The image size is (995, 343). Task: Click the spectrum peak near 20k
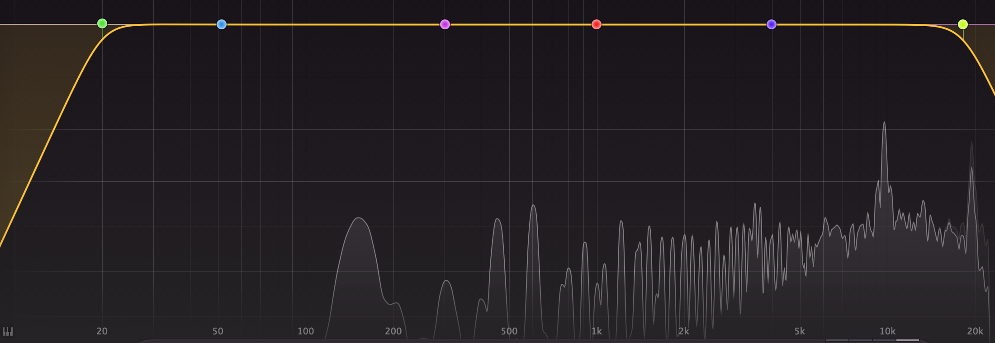[x=971, y=169]
